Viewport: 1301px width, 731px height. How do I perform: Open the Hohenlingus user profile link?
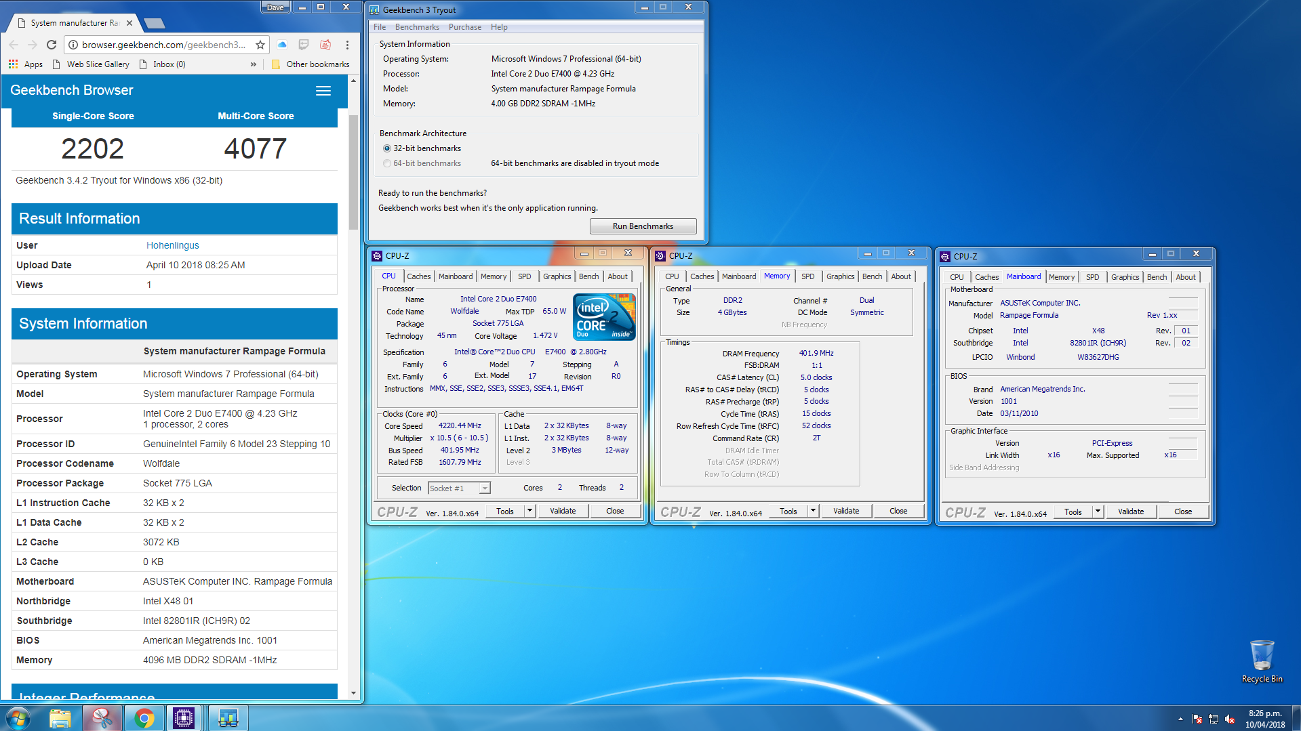click(x=172, y=245)
